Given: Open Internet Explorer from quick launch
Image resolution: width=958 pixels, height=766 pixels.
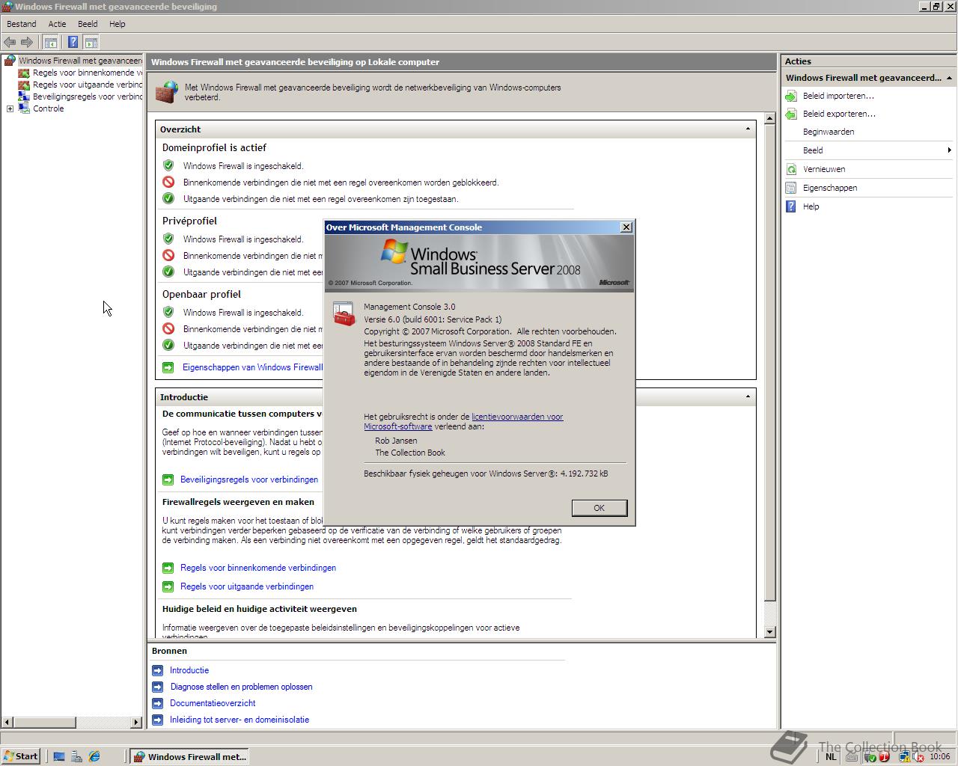Looking at the screenshot, I should tap(94, 756).
